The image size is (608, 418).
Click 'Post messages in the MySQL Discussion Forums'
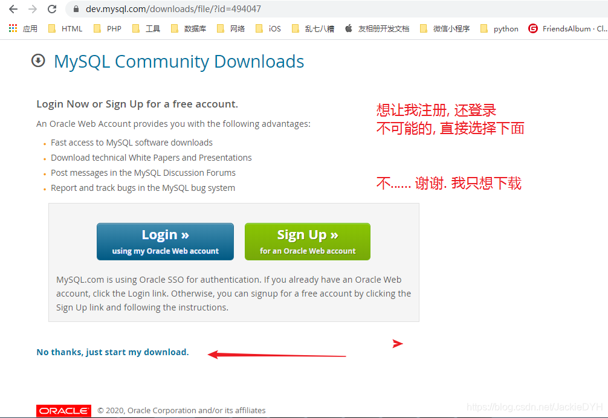[143, 173]
